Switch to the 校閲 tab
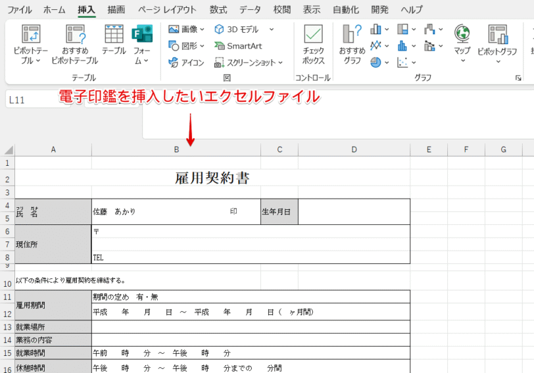The height and width of the screenshot is (373, 534). point(282,9)
